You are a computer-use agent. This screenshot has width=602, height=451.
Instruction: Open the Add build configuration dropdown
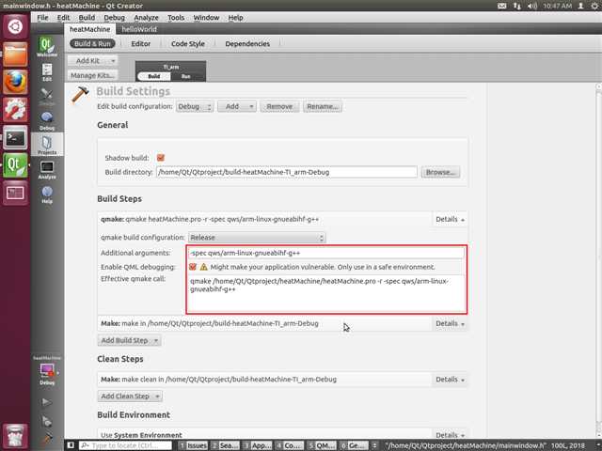click(237, 106)
